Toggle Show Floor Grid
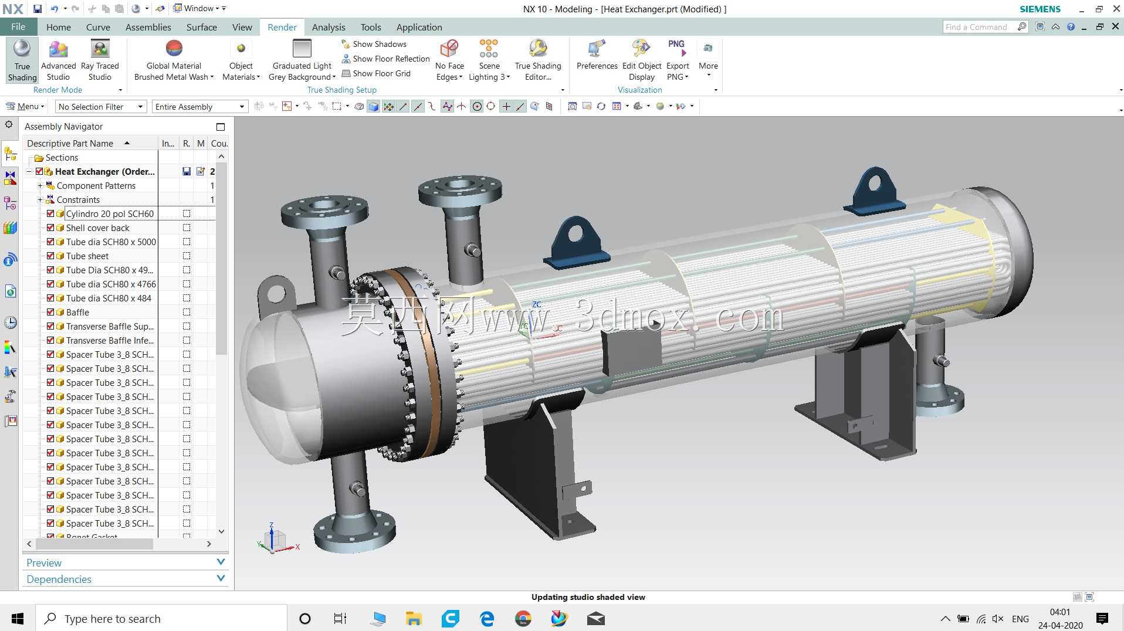 point(376,73)
